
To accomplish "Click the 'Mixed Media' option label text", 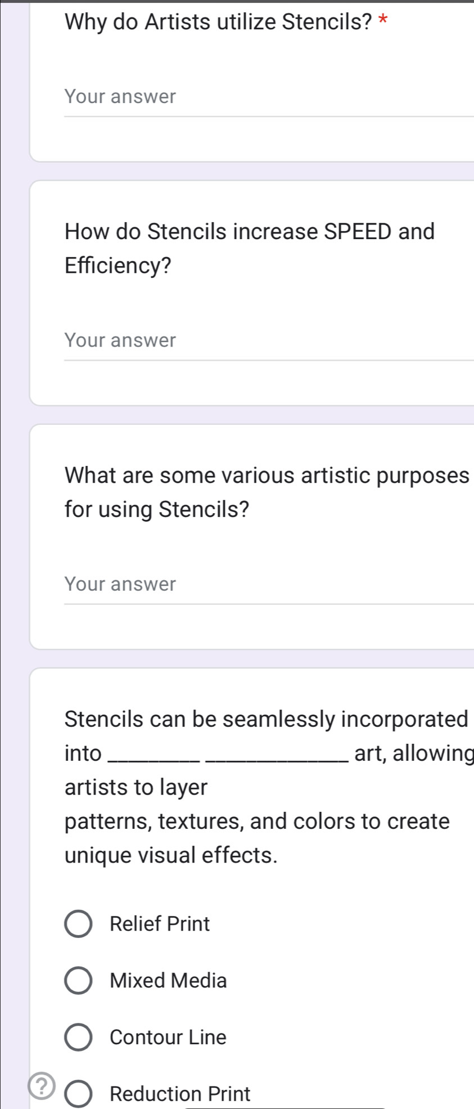I will pos(168,981).
